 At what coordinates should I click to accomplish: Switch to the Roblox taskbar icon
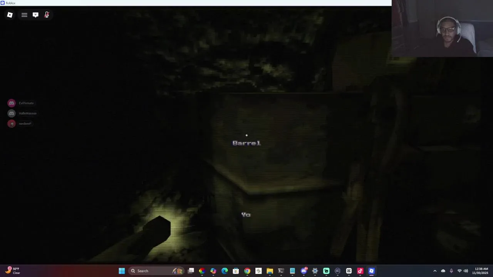click(x=371, y=271)
